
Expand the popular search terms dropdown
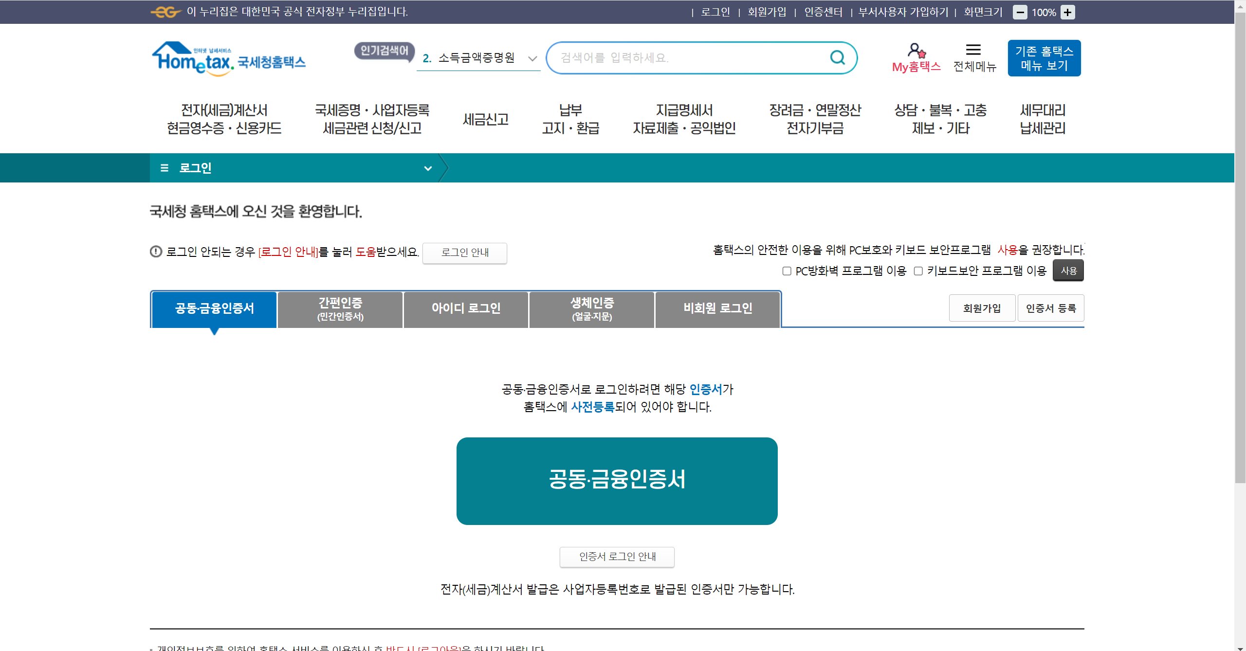[x=532, y=58]
